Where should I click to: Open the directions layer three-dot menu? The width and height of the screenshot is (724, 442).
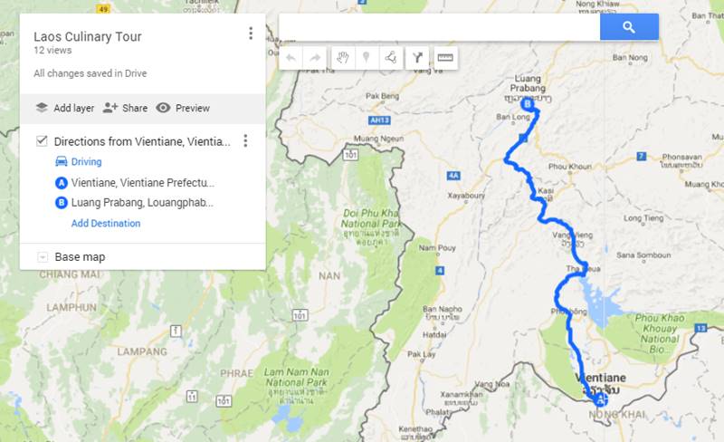point(245,140)
